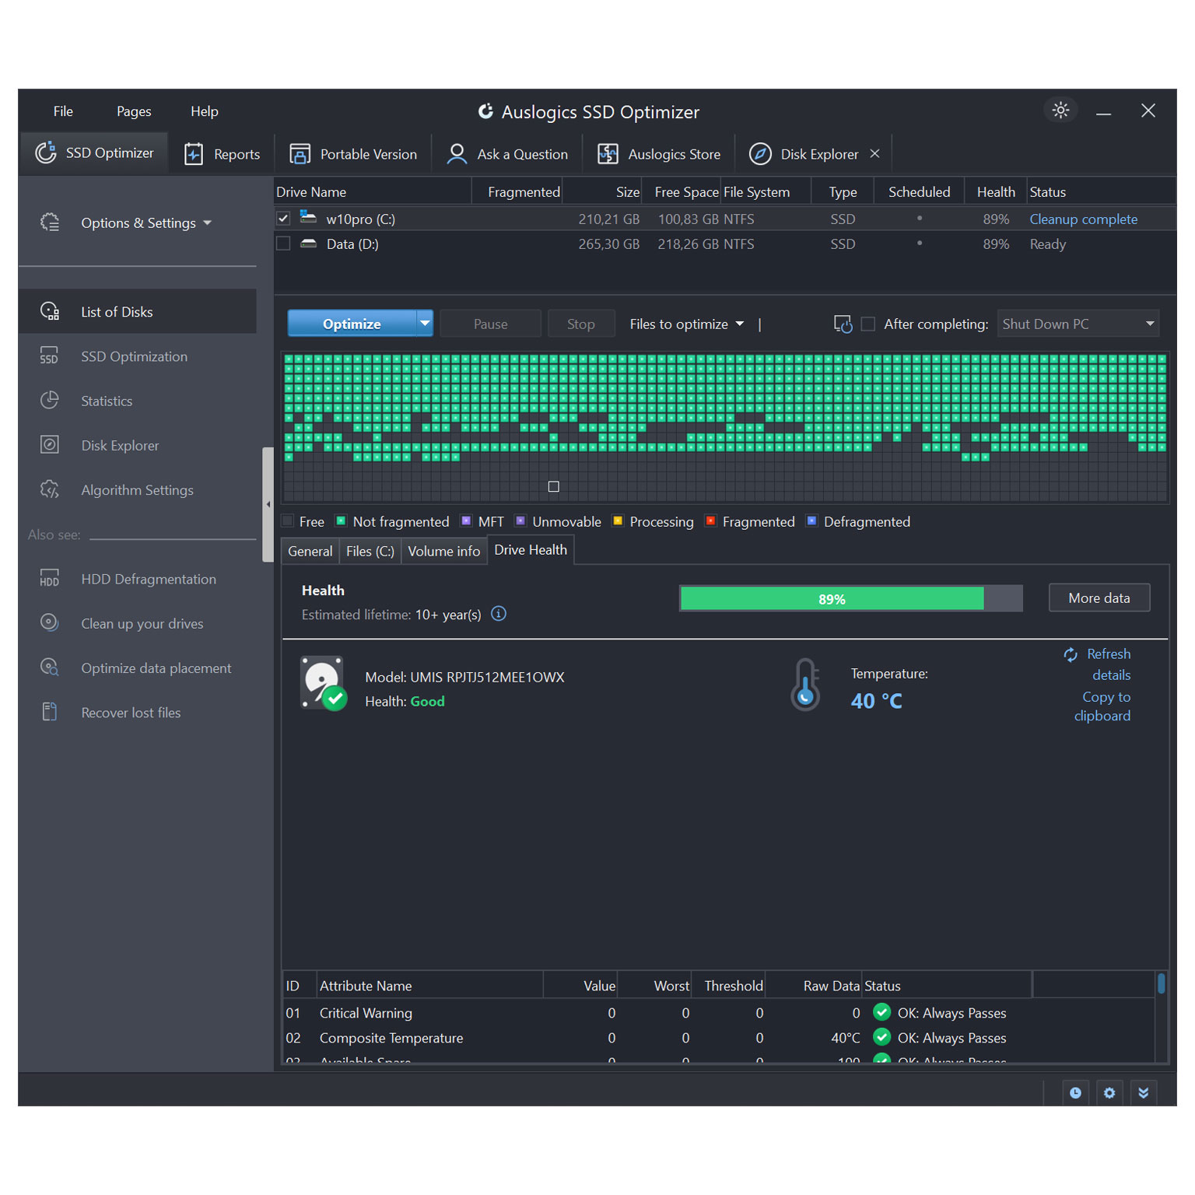This screenshot has height=1195, width=1195.
Task: Open the Files to optimize dropdown
Action: pos(686,324)
